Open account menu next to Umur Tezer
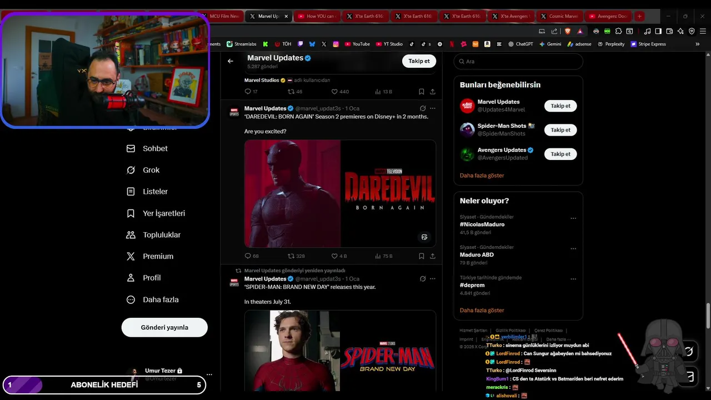Image resolution: width=711 pixels, height=400 pixels. 209,374
